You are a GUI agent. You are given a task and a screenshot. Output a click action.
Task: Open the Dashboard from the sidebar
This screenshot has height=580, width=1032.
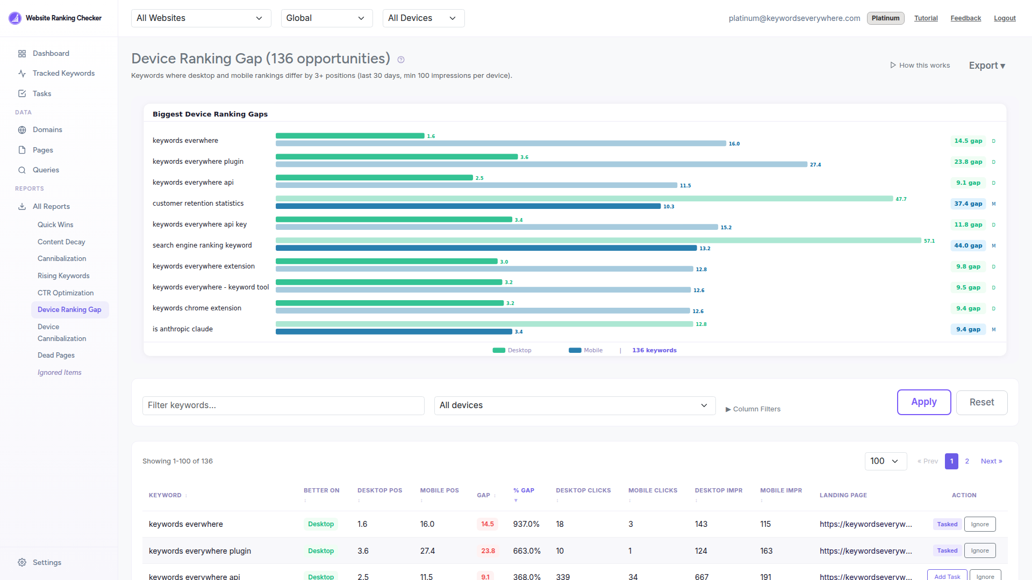click(51, 53)
